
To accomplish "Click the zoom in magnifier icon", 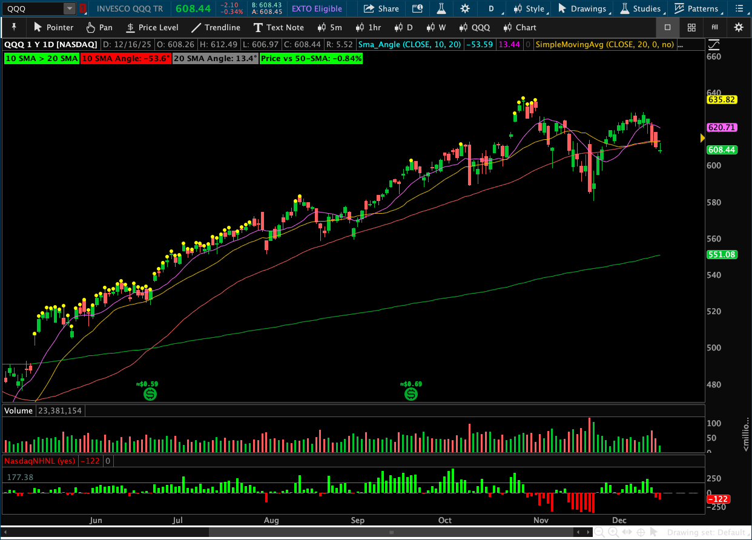I will 613,532.
